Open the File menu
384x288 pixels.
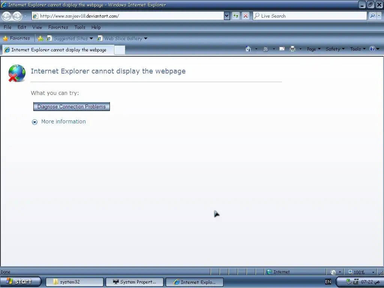[x=7, y=27]
